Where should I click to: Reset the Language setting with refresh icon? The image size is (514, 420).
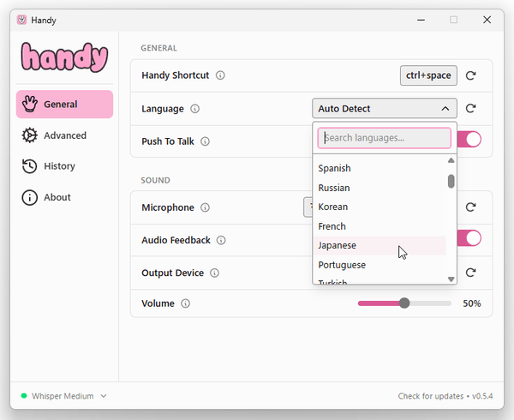click(x=470, y=109)
